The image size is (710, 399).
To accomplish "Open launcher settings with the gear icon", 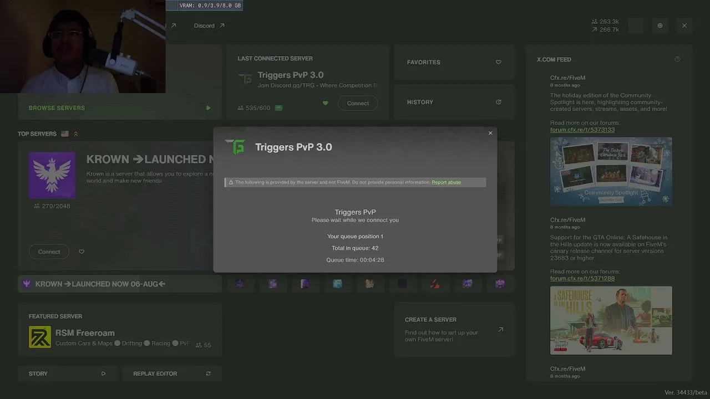I will coord(660,25).
